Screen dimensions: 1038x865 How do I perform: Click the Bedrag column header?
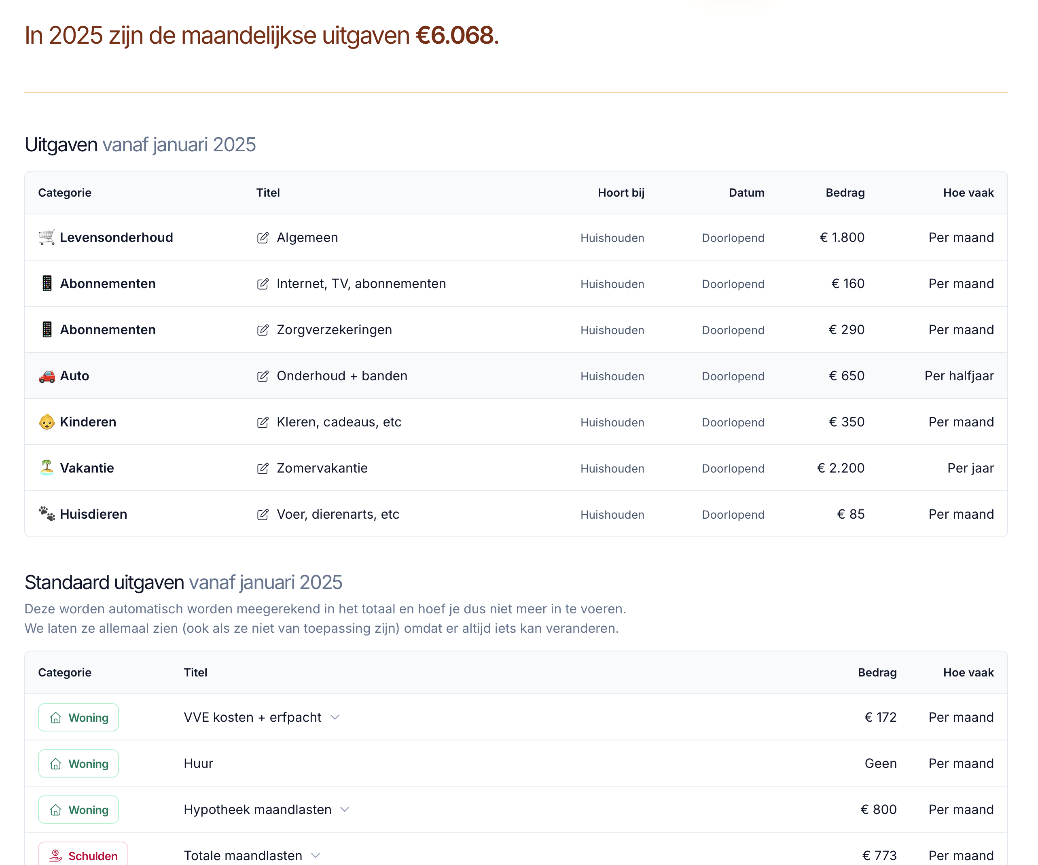(845, 193)
